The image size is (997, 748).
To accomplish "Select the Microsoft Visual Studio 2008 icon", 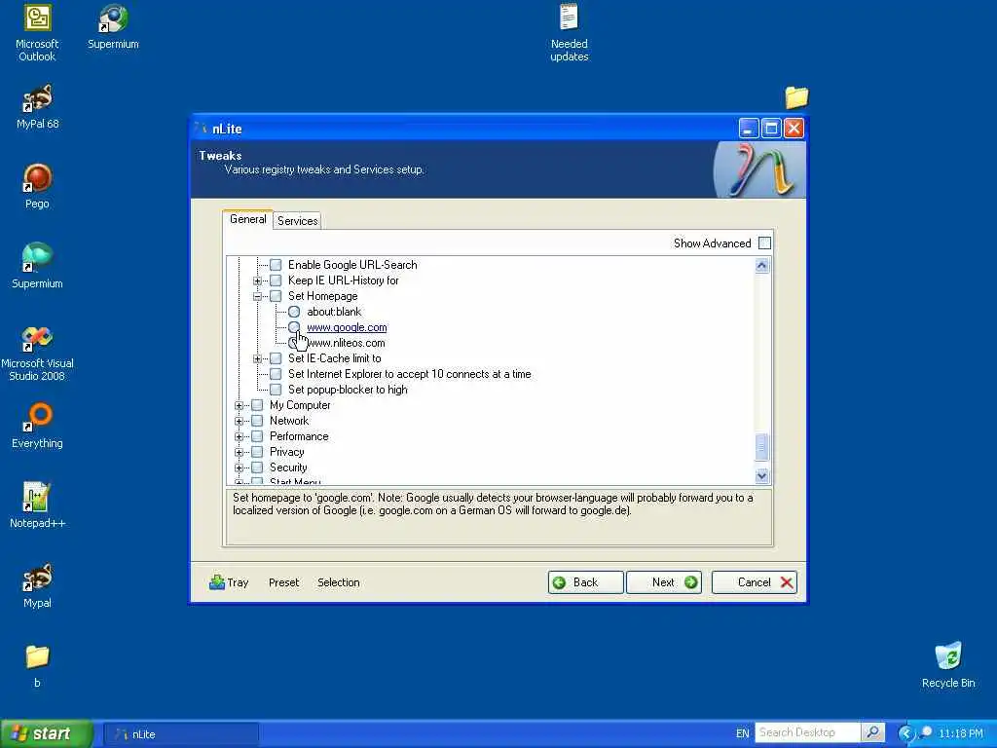I will pyautogui.click(x=37, y=353).
